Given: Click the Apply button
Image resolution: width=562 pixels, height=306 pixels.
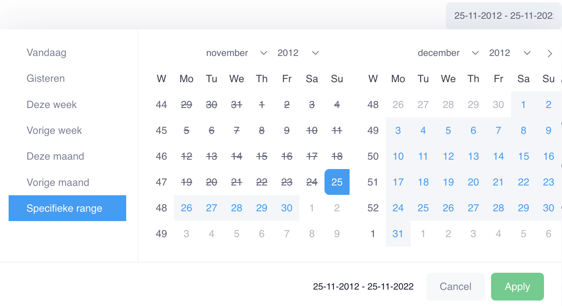Looking at the screenshot, I should pos(517,286).
